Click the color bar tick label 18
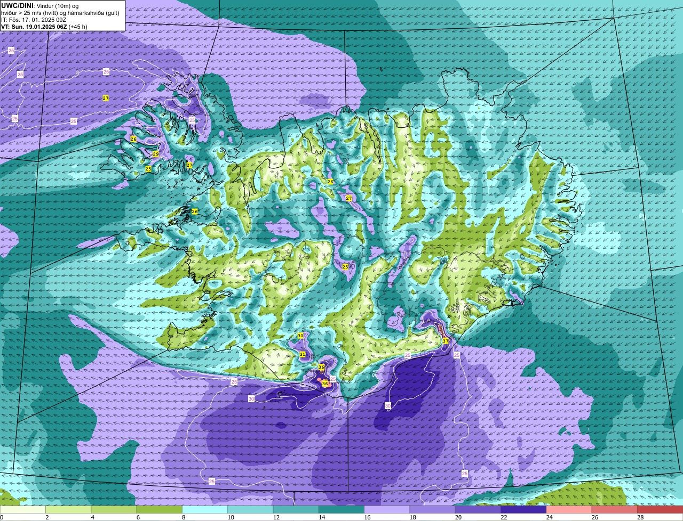The width and height of the screenshot is (683, 521). pos(412,517)
